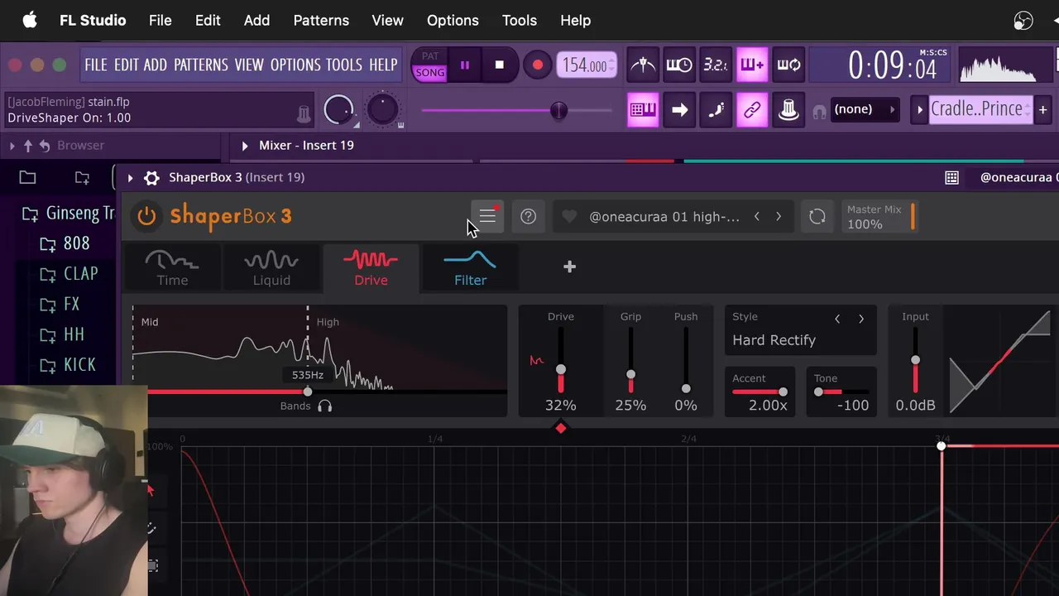The image size is (1059, 596).
Task: Open the HH folder
Action: click(x=63, y=335)
